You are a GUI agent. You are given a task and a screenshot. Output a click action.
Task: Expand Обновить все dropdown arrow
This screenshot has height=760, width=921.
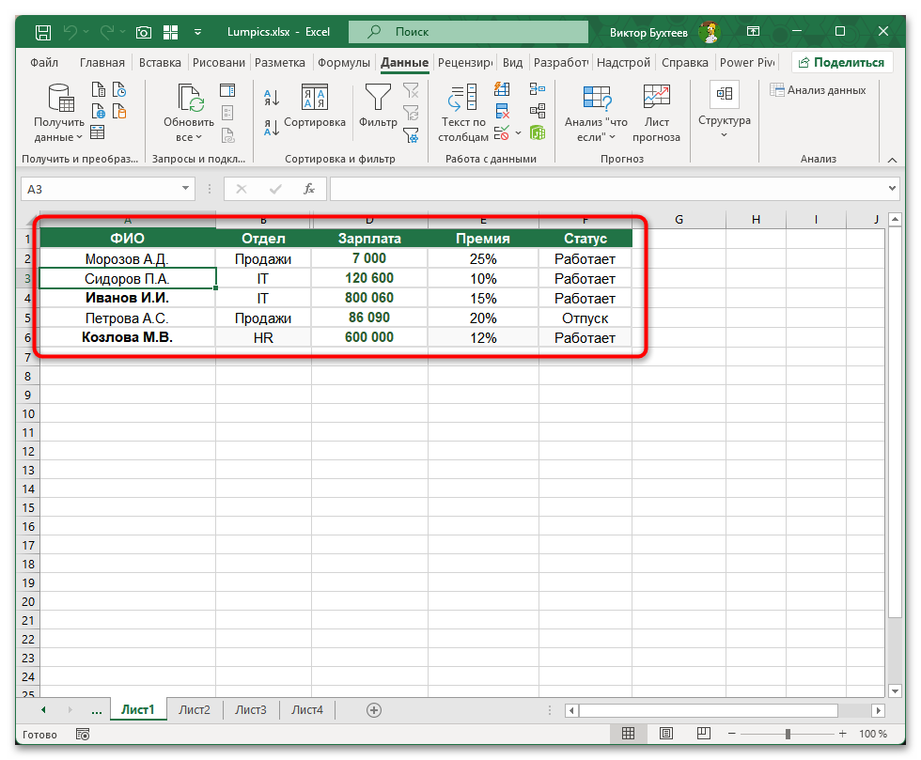pos(198,137)
